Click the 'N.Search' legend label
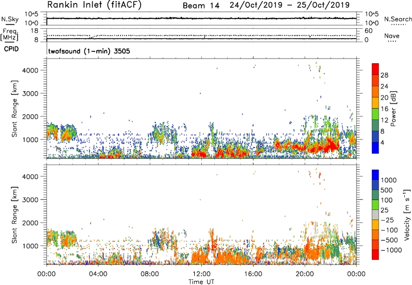Viewport: 412px width, 285px height. click(398, 19)
